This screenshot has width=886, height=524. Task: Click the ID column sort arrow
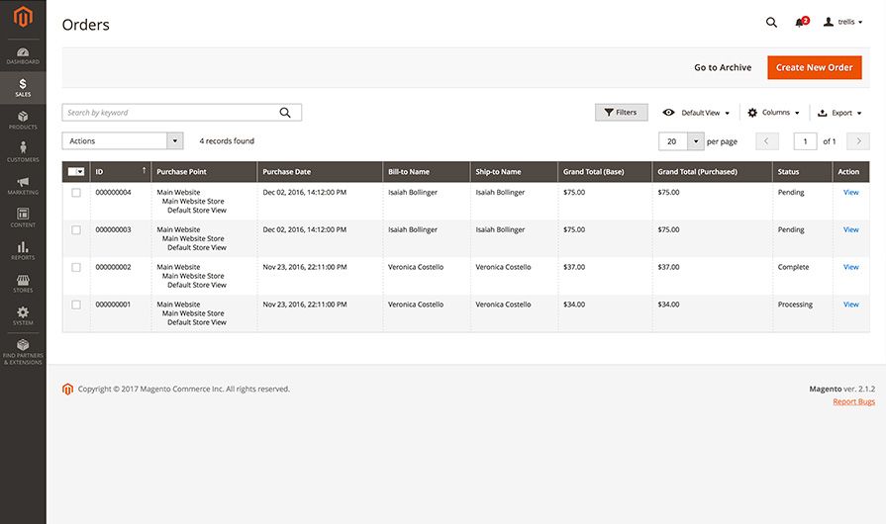[145, 170]
